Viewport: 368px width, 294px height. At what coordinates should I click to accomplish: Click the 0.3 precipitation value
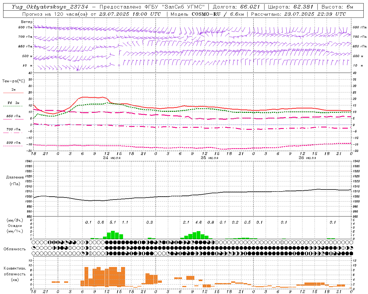coord(149,223)
